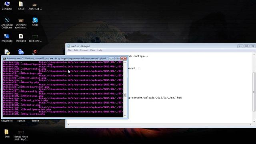This screenshot has height=144, width=256.
Task: Select the images.jpg desktop file
Action: point(7,38)
